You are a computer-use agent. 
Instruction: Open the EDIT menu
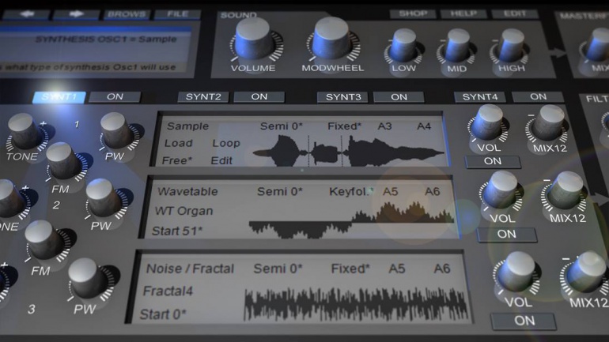pos(515,13)
